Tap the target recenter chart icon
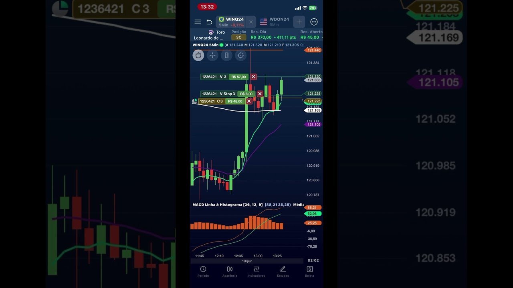Image resolution: width=513 pixels, height=288 pixels. 241,55
